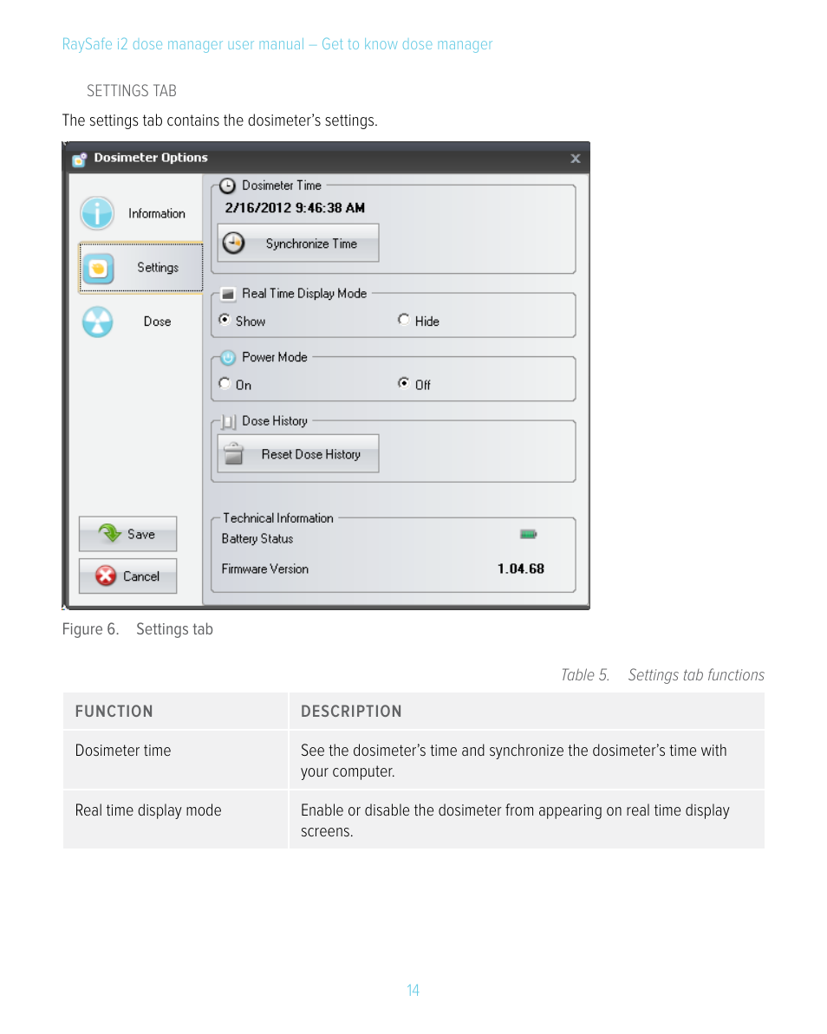
Task: Click the Settings gear icon in sidebar
Action: click(x=98, y=268)
